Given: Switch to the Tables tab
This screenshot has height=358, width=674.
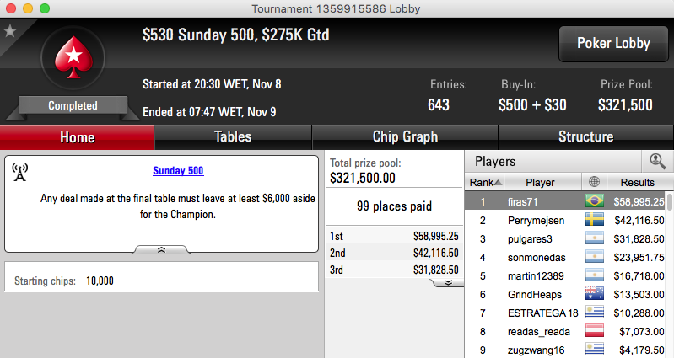Looking at the screenshot, I should [233, 137].
